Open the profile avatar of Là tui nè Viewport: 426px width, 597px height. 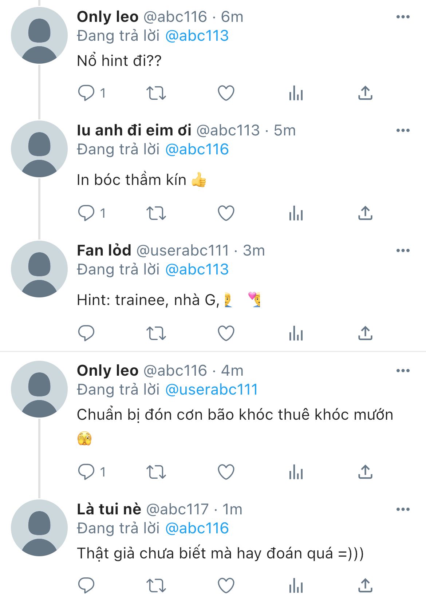(x=39, y=528)
